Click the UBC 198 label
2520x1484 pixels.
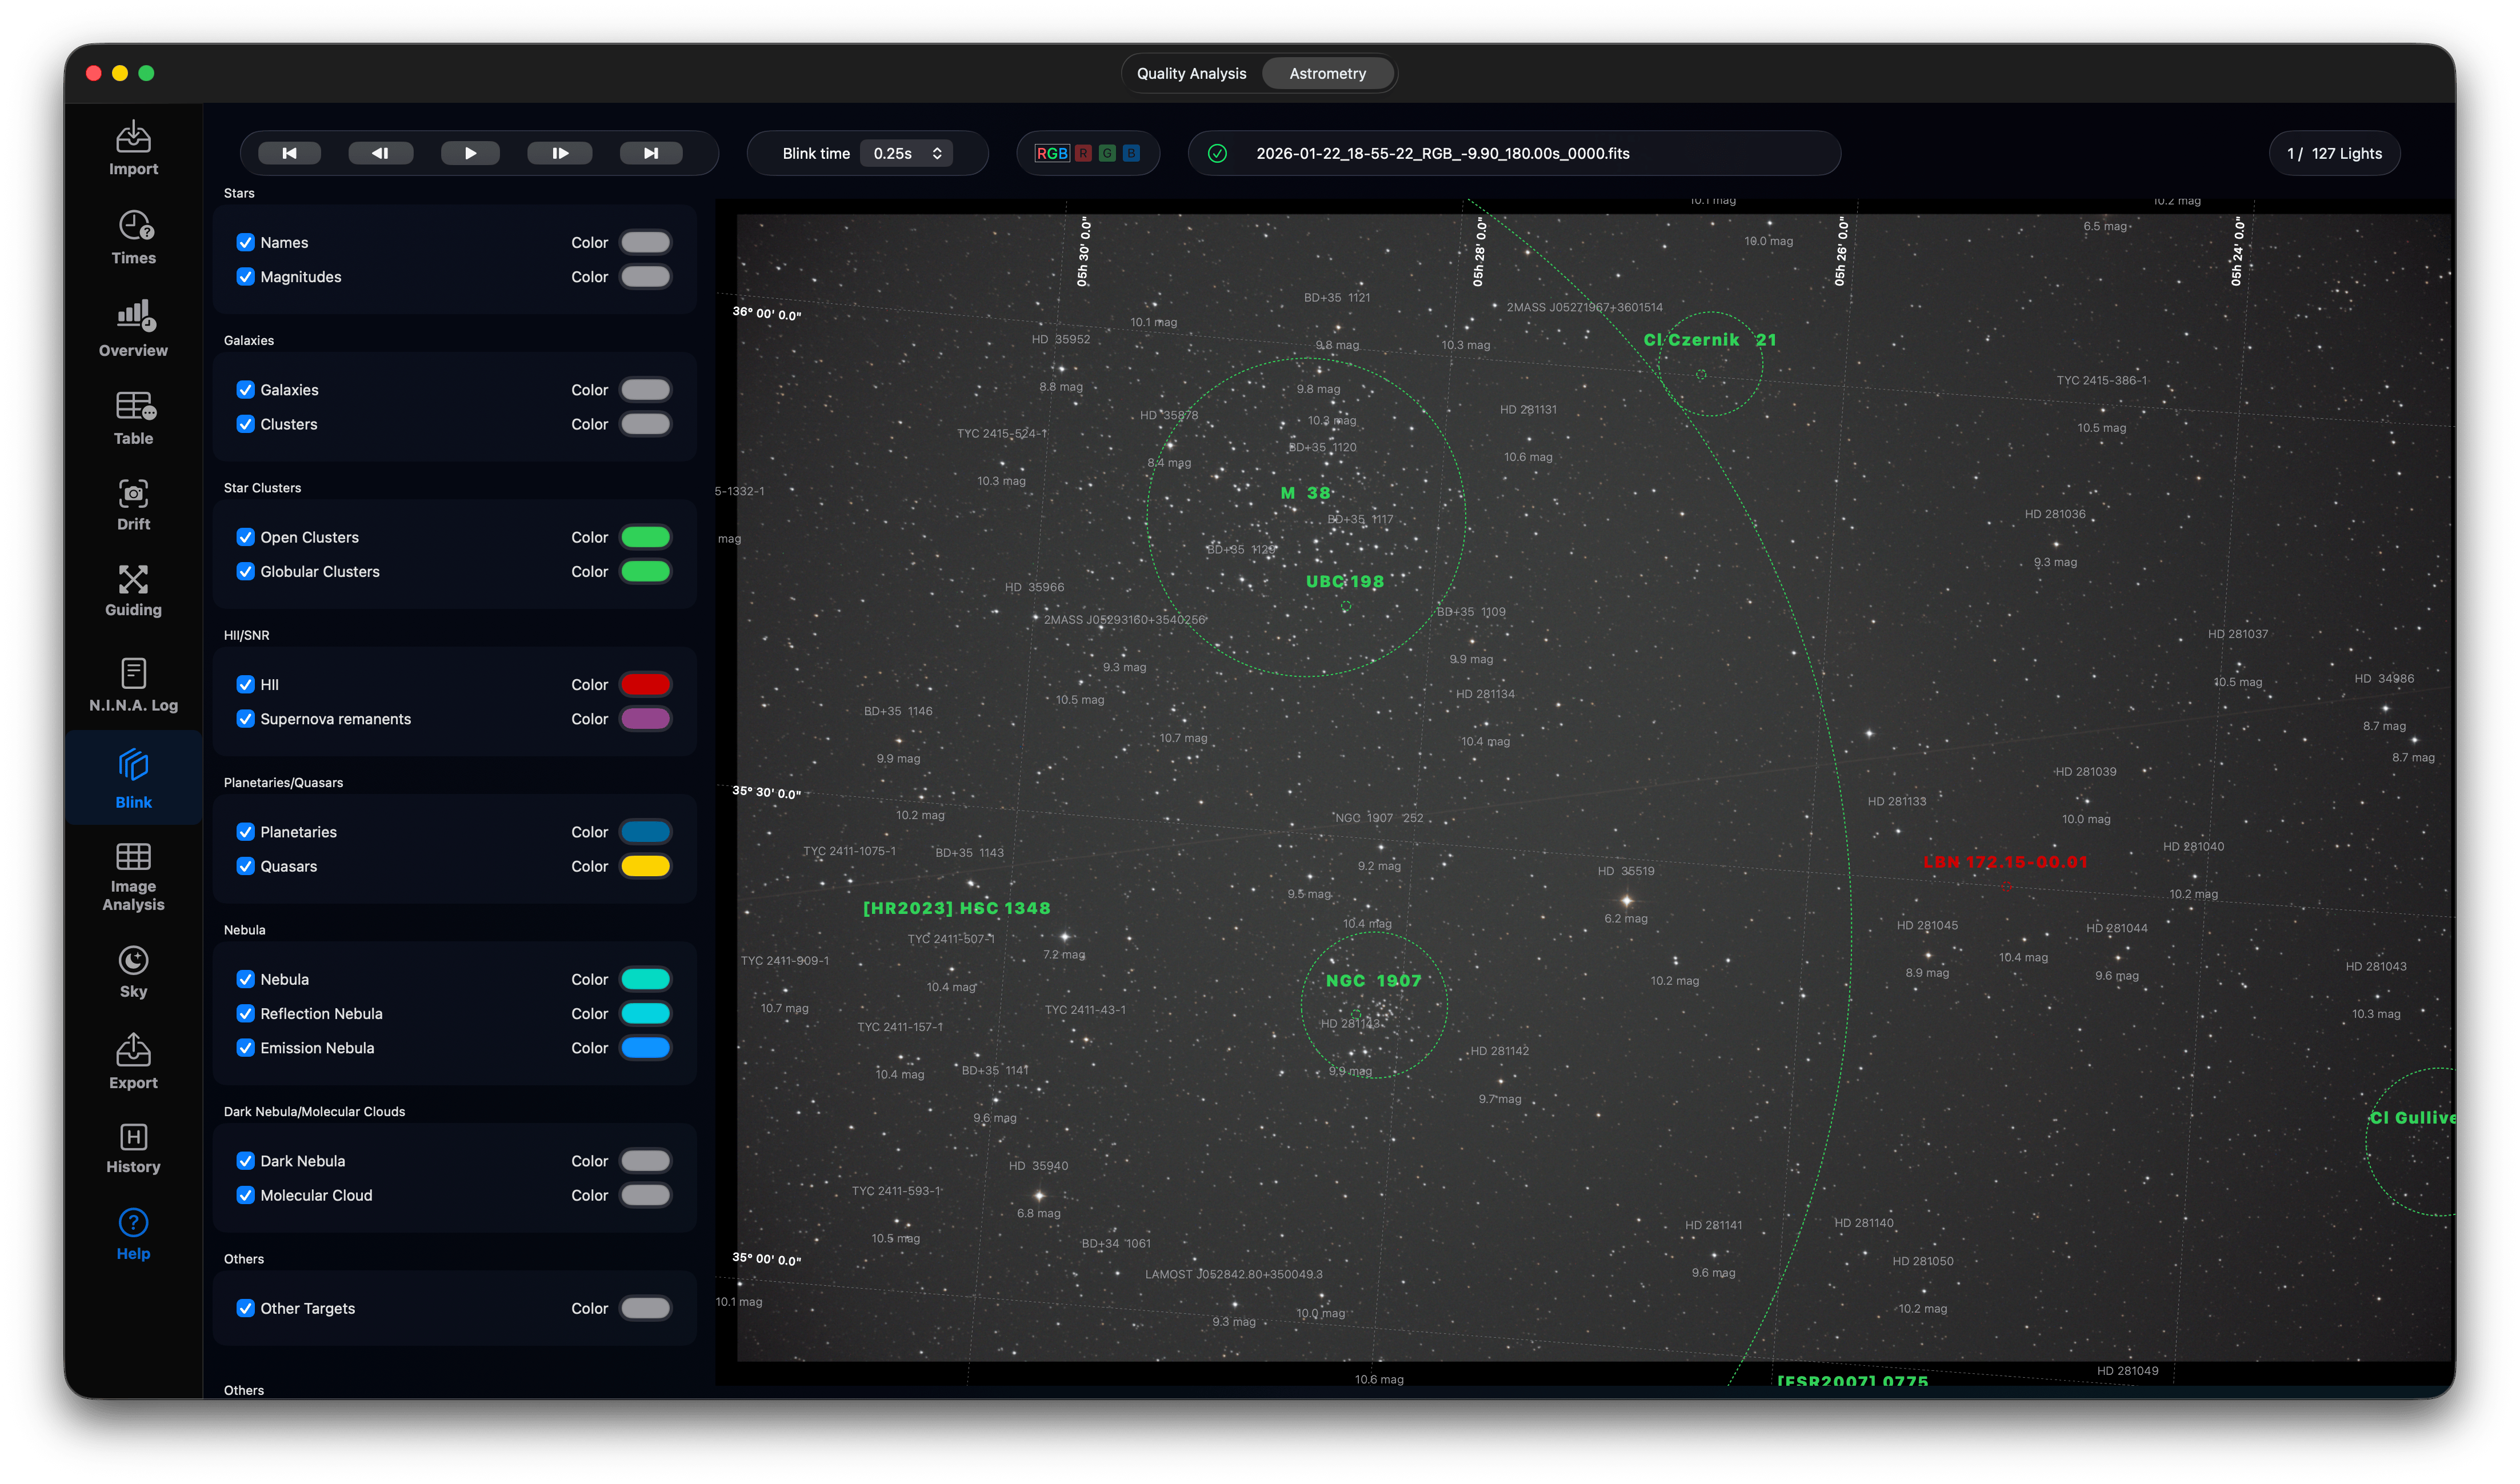click(x=1345, y=581)
